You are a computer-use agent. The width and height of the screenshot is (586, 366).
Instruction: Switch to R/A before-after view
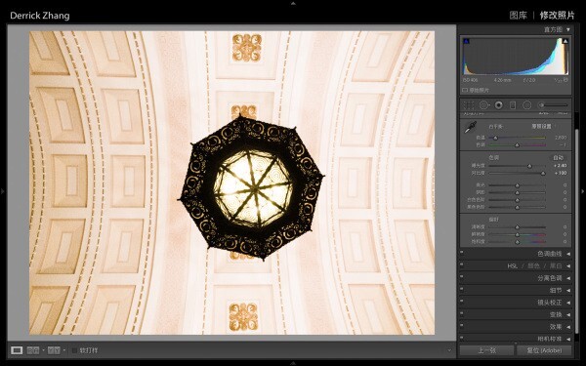(33, 350)
